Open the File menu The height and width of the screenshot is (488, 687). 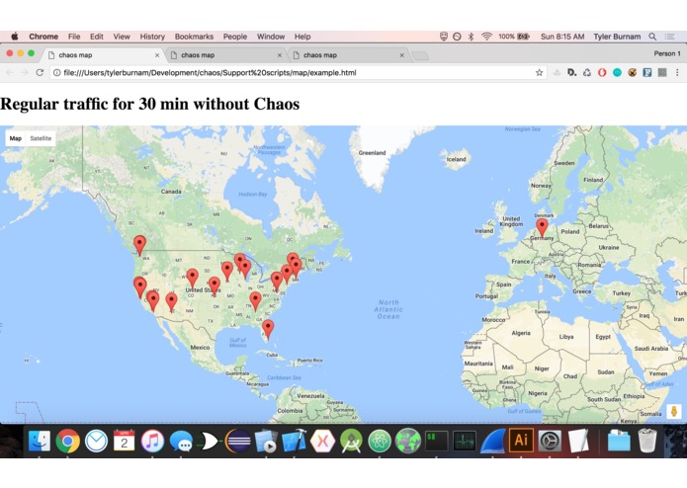(x=74, y=37)
